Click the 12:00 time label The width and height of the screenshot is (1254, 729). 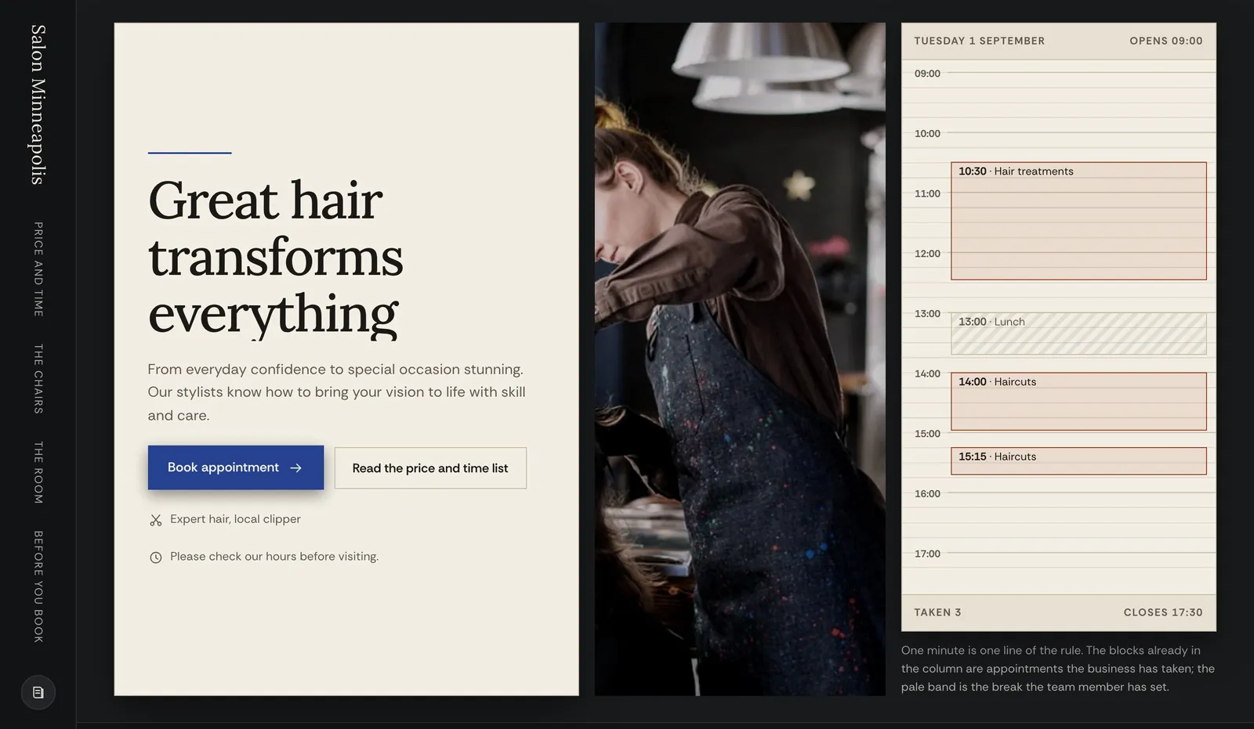tap(927, 254)
